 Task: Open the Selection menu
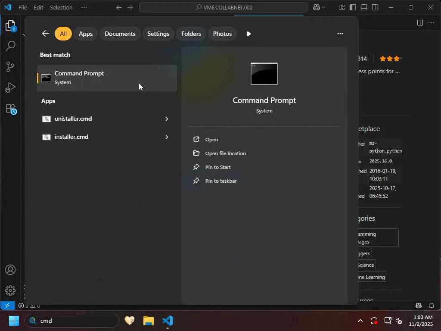click(61, 8)
